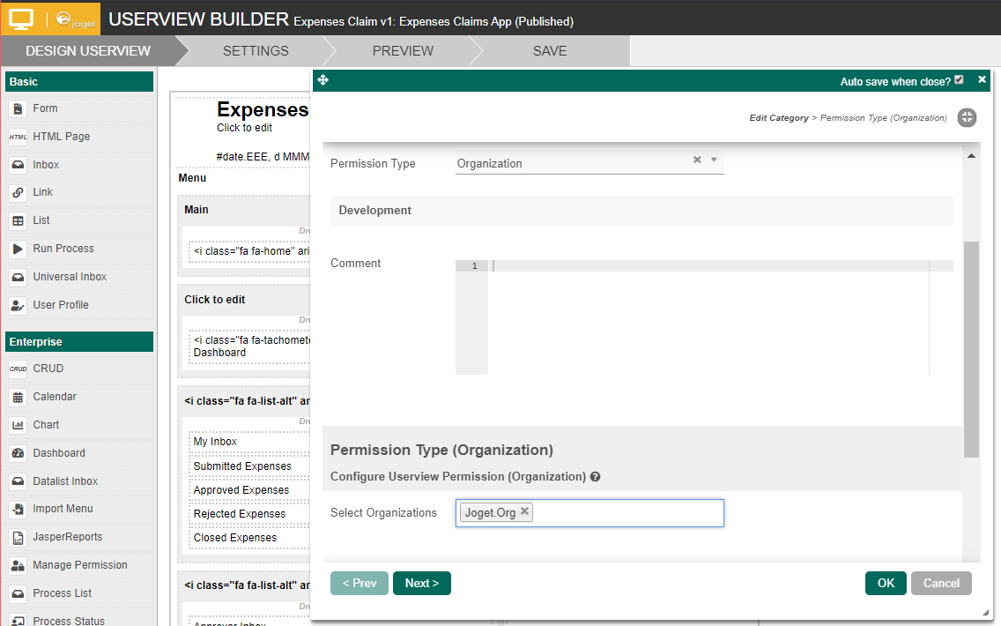Select the HTML Page icon in palette
The height and width of the screenshot is (626, 1001).
click(x=18, y=137)
